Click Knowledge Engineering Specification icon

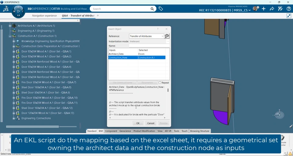tap(18, 41)
